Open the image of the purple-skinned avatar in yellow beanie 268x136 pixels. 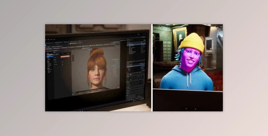[x=188, y=68]
